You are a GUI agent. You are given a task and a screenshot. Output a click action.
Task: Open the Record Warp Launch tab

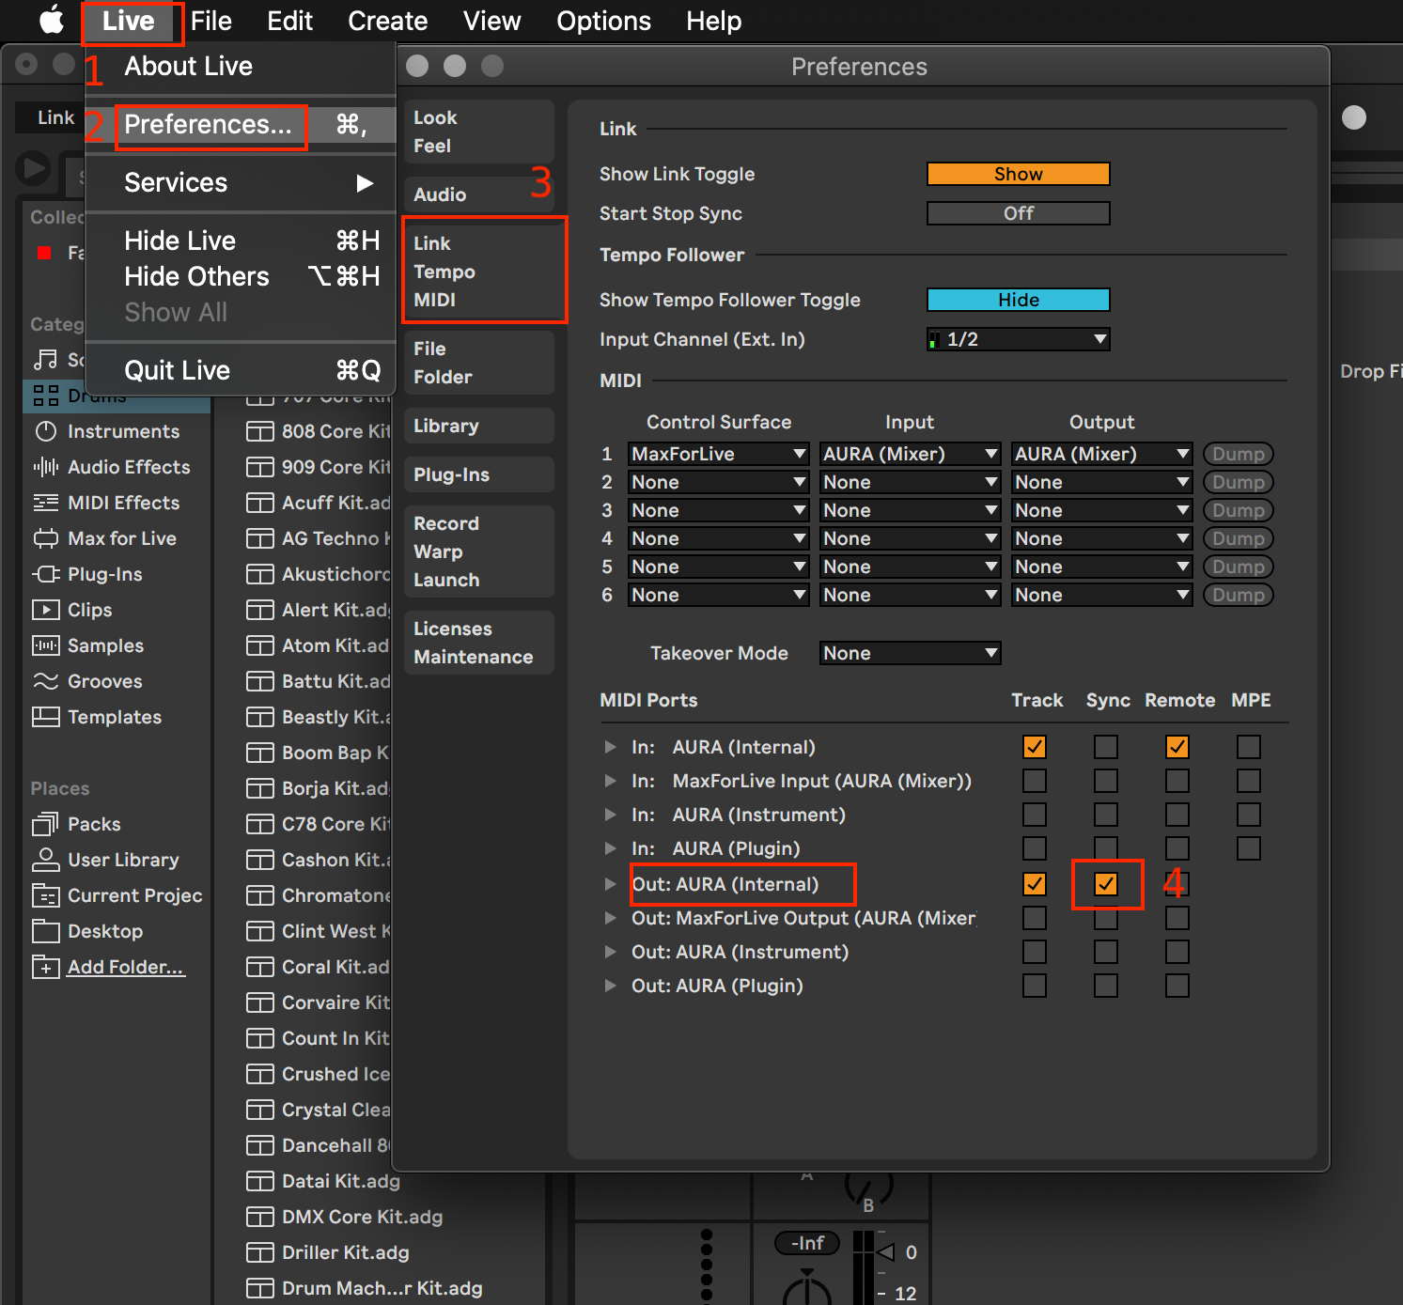[x=479, y=552]
